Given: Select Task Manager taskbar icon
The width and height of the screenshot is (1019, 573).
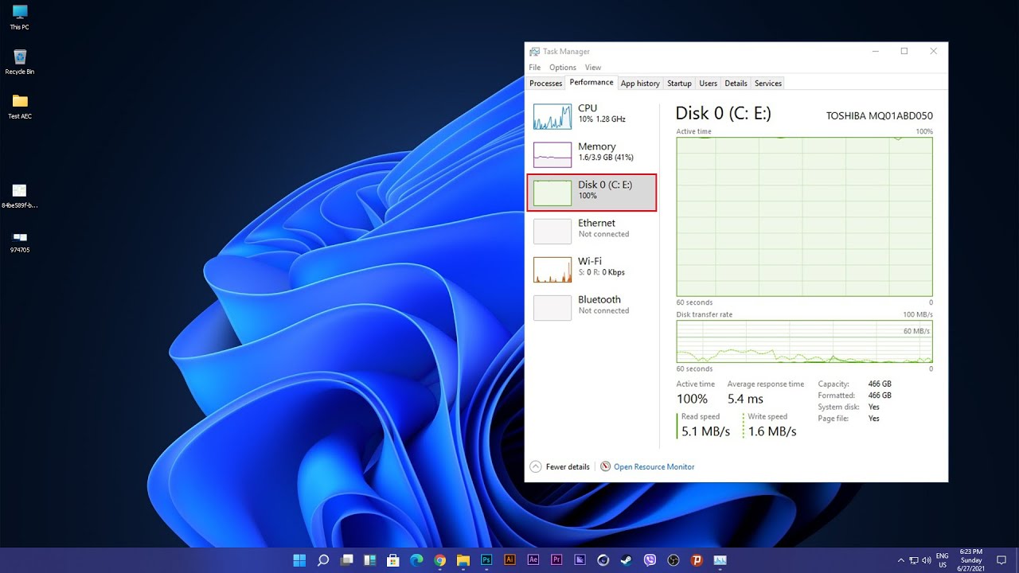Looking at the screenshot, I should point(720,560).
